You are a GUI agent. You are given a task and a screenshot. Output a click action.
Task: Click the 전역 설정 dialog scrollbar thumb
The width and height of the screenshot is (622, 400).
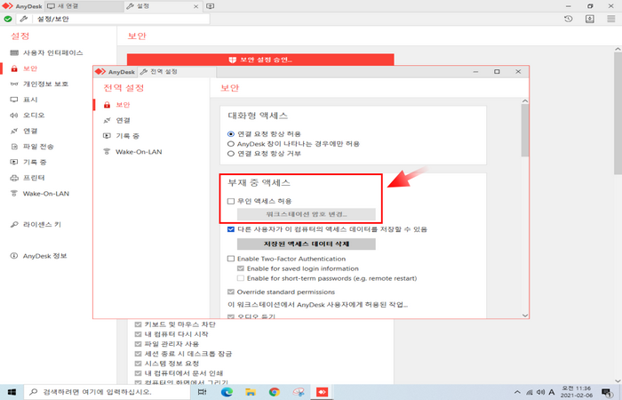pos(525,131)
